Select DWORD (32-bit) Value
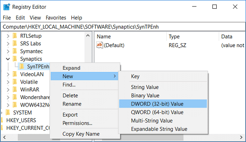The height and width of the screenshot is (142, 246). click(x=163, y=104)
